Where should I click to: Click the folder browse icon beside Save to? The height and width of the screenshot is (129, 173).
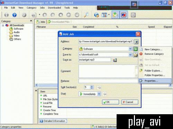click(136, 55)
